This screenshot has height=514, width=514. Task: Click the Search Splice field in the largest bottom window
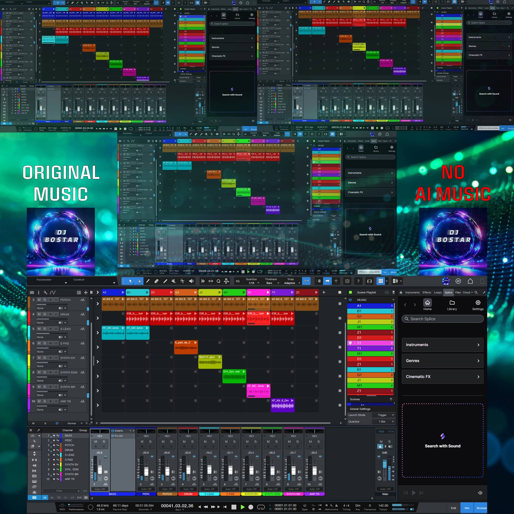(443, 319)
